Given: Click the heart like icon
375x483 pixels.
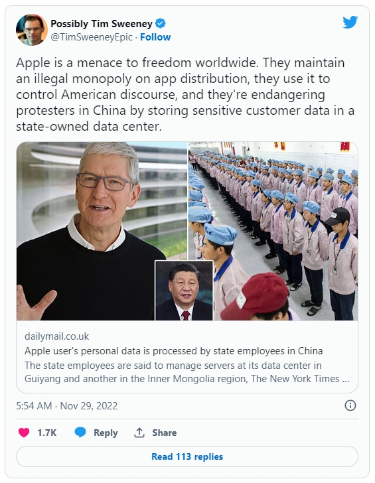Looking at the screenshot, I should click(x=24, y=433).
